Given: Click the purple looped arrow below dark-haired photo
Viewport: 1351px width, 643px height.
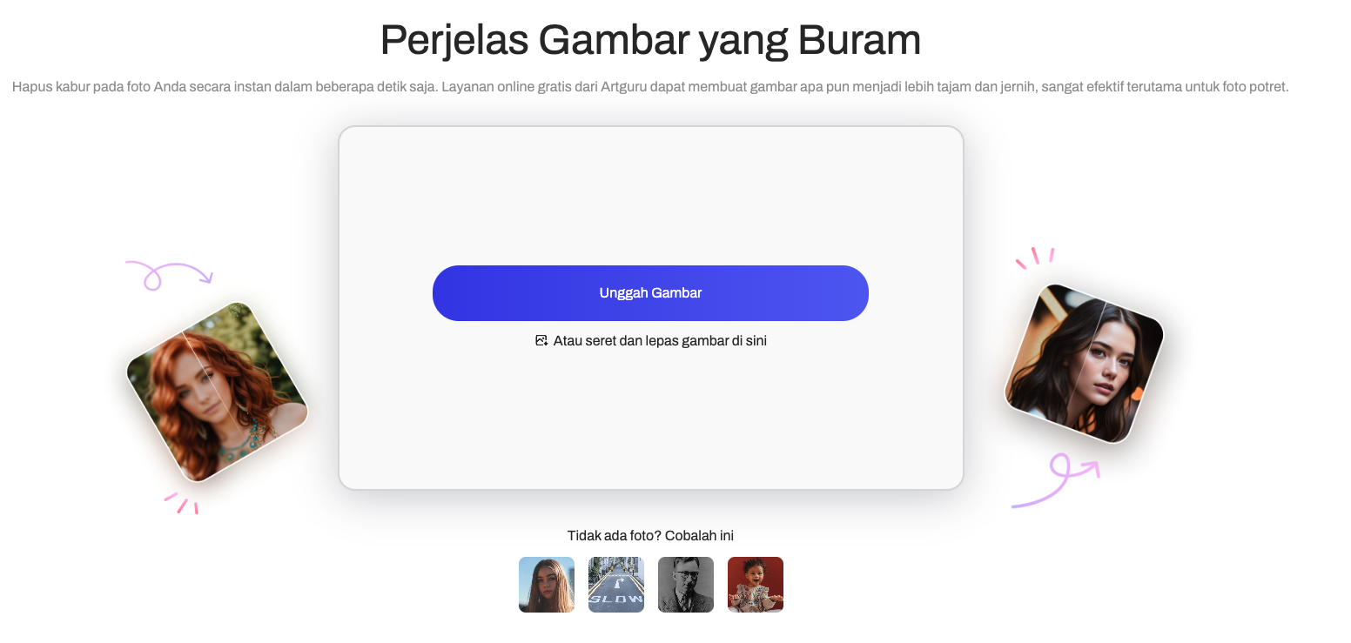Looking at the screenshot, I should point(1058,479).
